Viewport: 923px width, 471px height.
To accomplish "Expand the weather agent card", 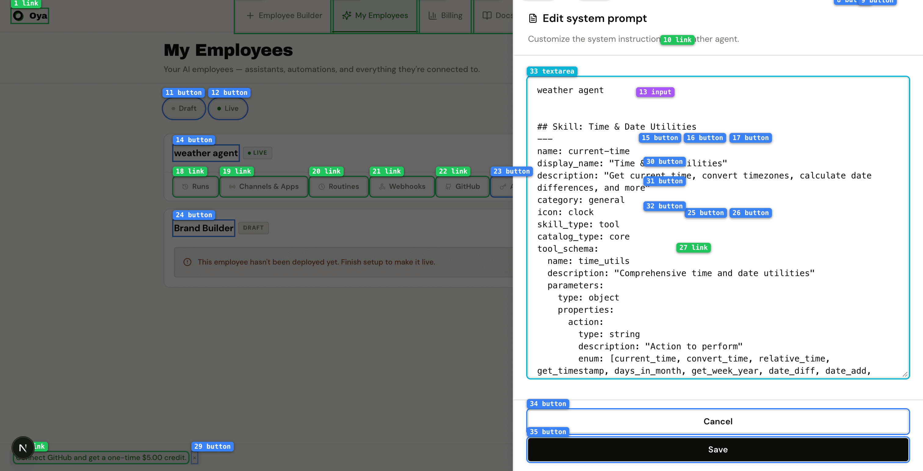I will (x=206, y=153).
